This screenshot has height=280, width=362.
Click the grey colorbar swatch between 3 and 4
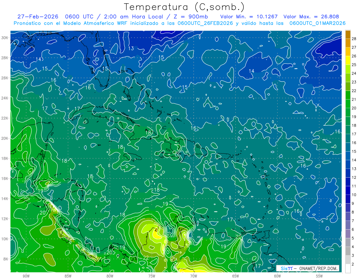(348, 251)
